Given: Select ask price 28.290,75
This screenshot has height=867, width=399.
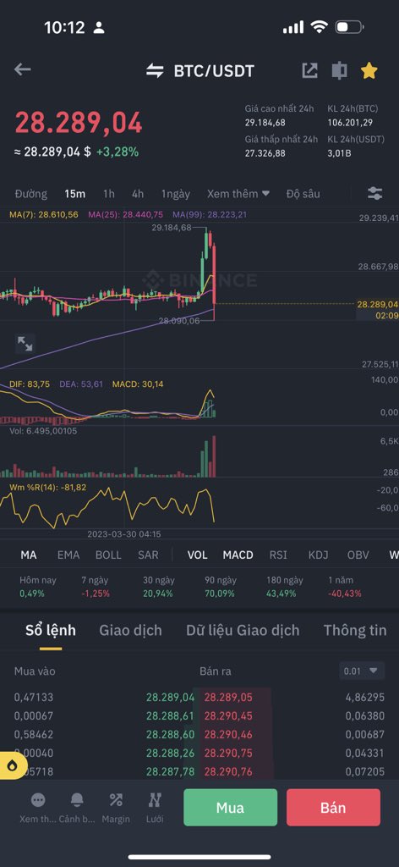Looking at the screenshot, I should click(x=228, y=753).
